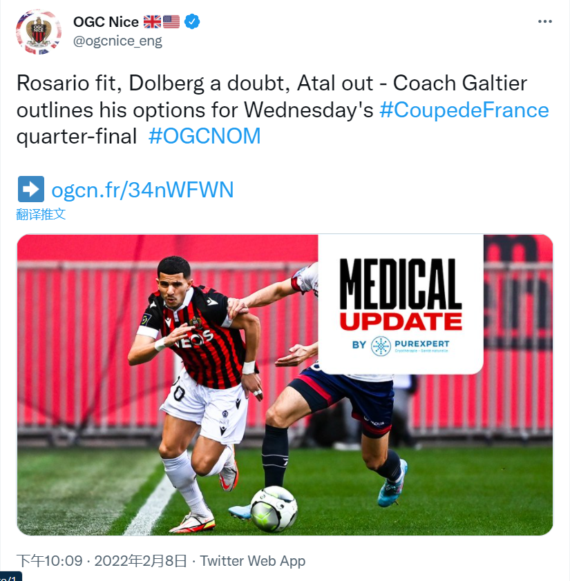
Task: Click the blue right-arrow emoji before the link
Action: coord(31,189)
